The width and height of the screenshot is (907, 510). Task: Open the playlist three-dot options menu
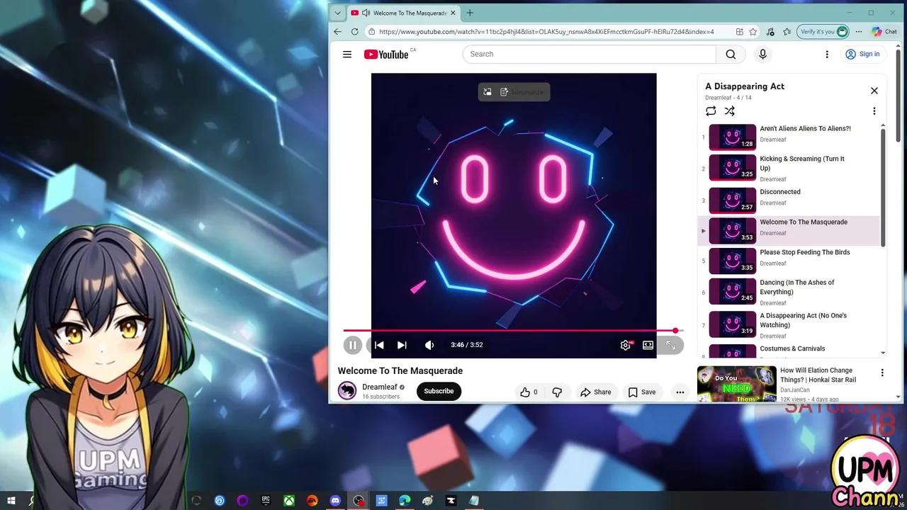874,111
